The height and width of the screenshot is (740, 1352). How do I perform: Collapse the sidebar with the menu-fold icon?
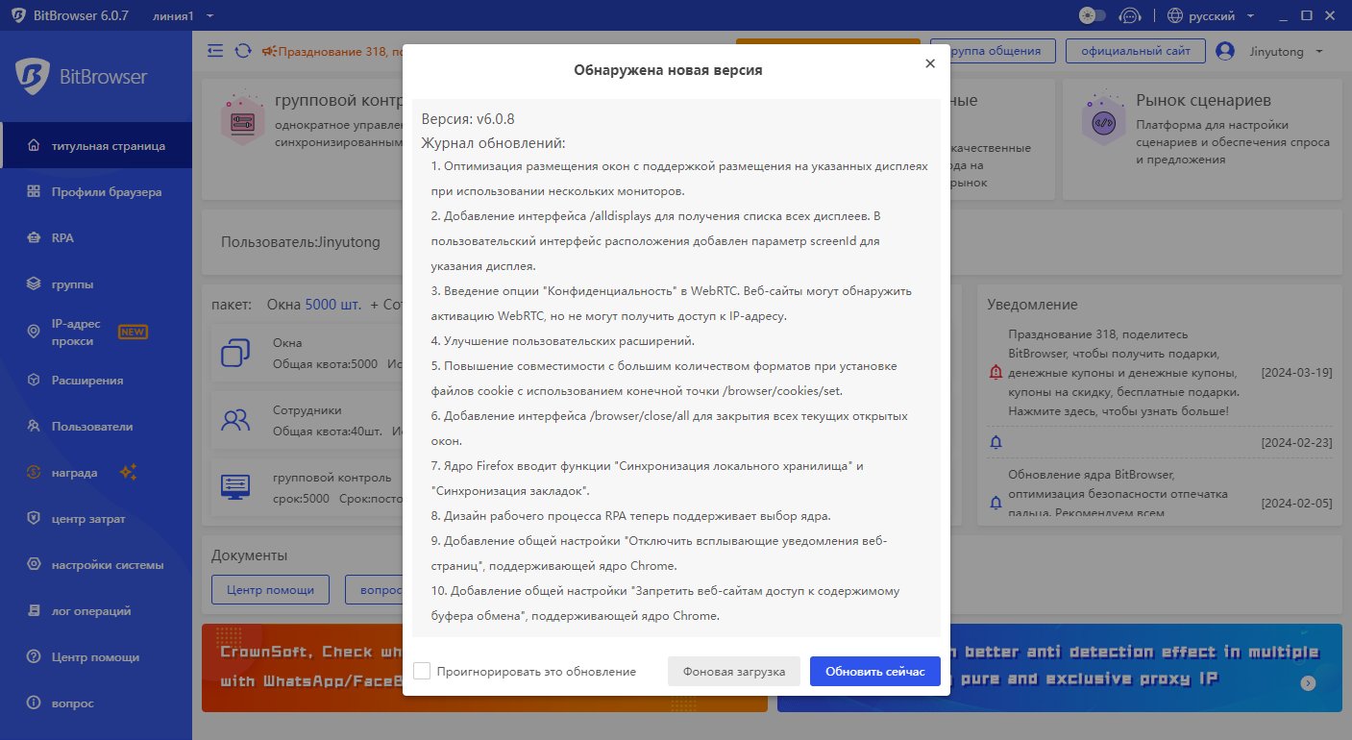point(215,51)
